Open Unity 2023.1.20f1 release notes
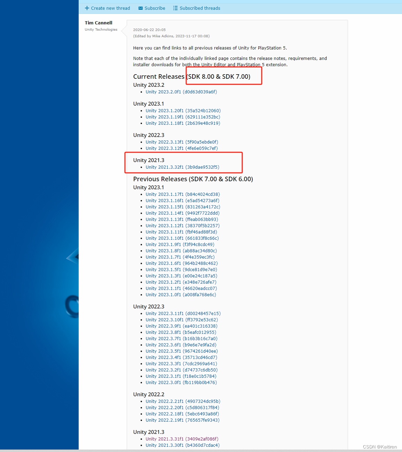The width and height of the screenshot is (402, 452). click(183, 110)
